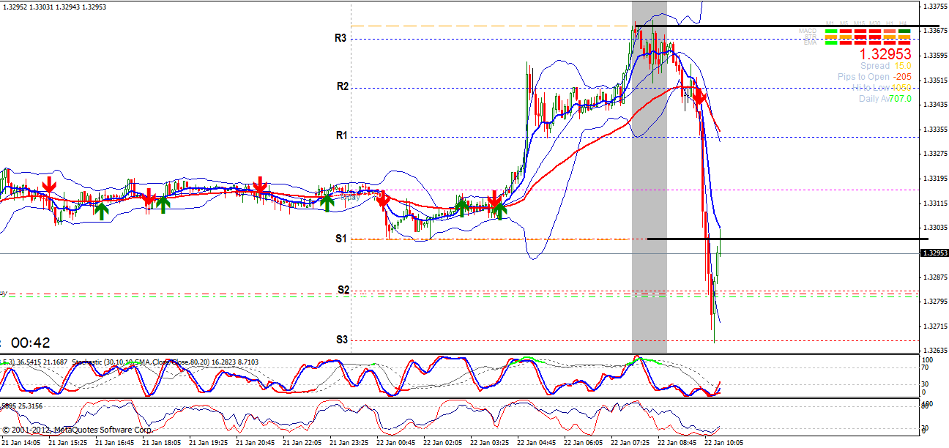The height and width of the screenshot is (448, 949).
Task: Select the red arrow just right of S1 label
Action: [383, 200]
